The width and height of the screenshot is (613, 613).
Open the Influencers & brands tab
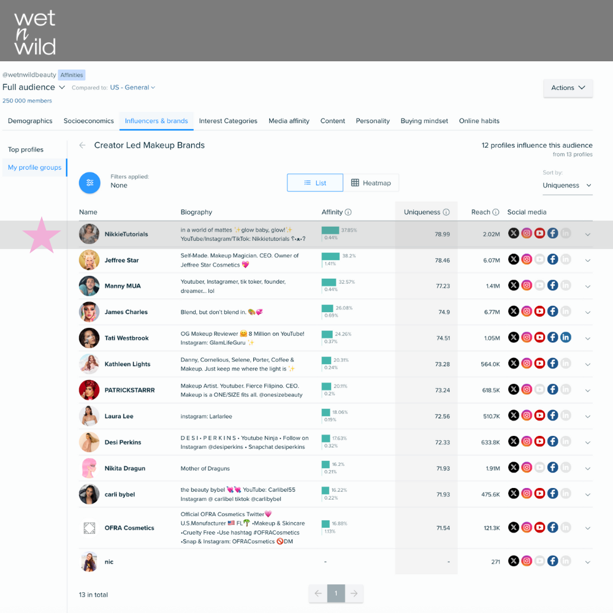coord(156,121)
